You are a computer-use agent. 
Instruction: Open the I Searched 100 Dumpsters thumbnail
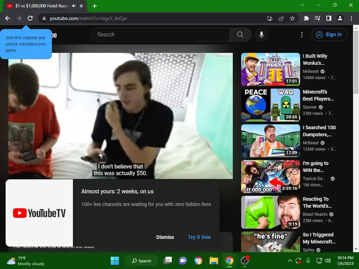pyautogui.click(x=270, y=141)
